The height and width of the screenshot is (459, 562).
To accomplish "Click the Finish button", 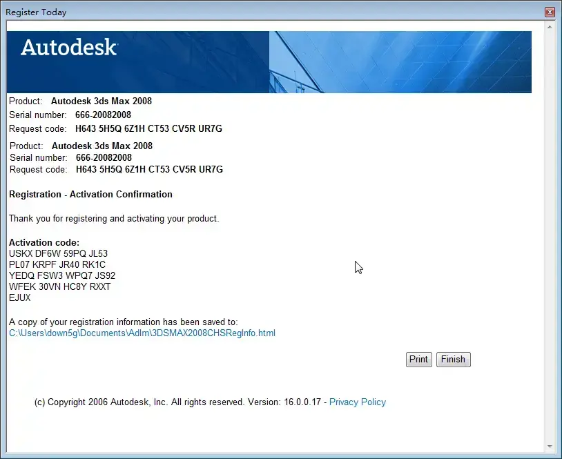I will click(x=453, y=360).
